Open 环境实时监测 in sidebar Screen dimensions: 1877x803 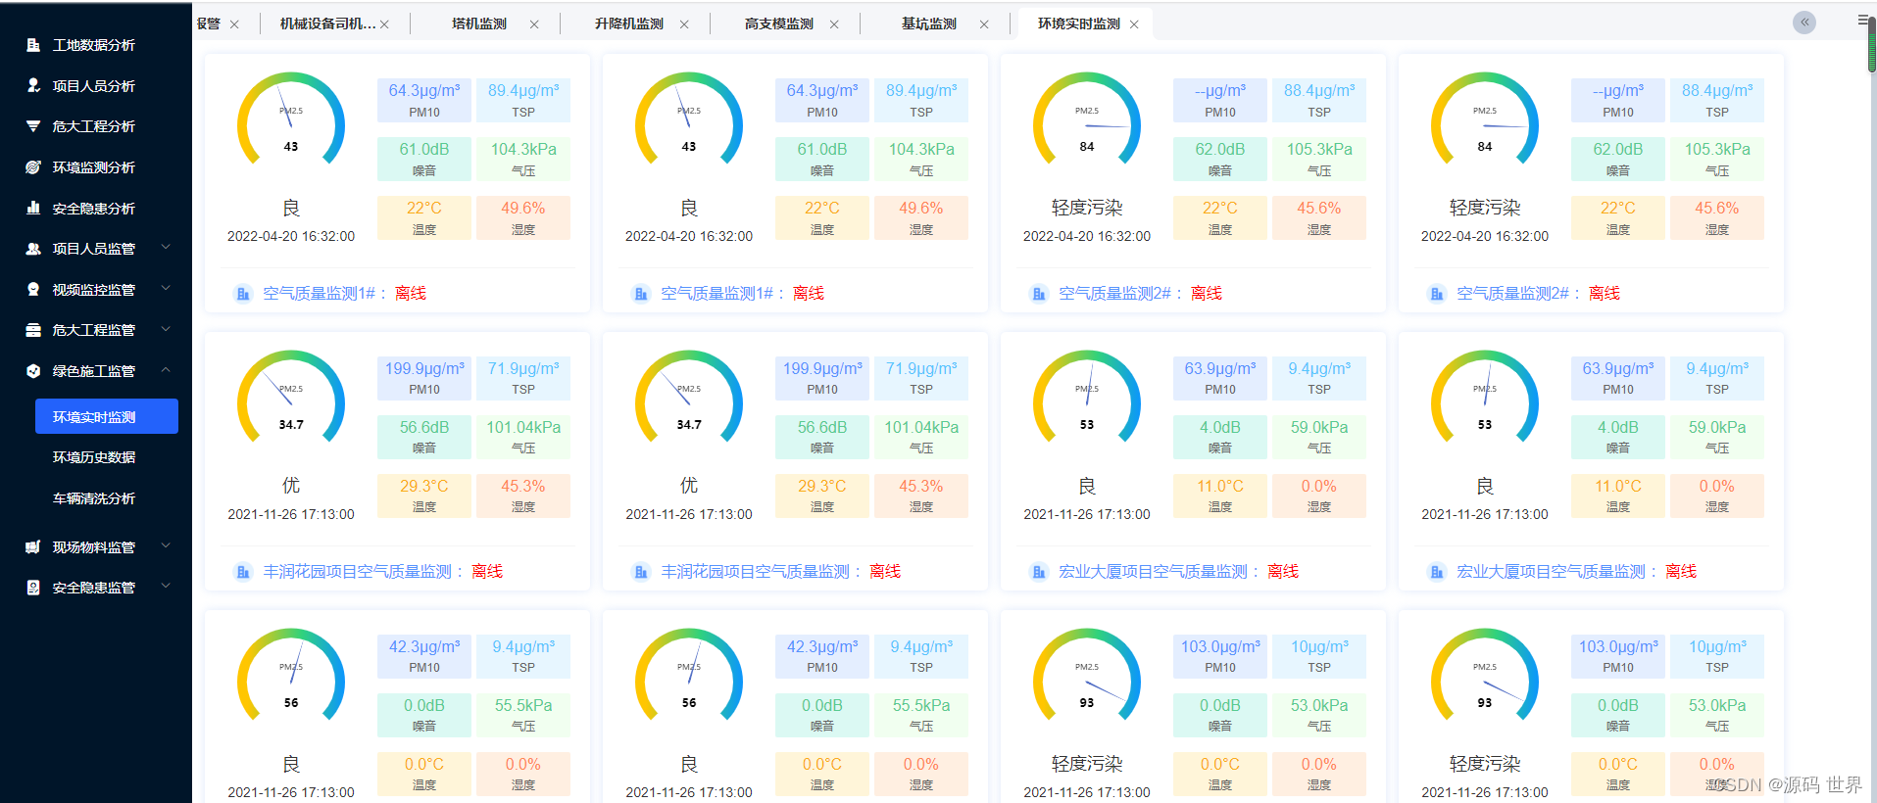pos(107,416)
